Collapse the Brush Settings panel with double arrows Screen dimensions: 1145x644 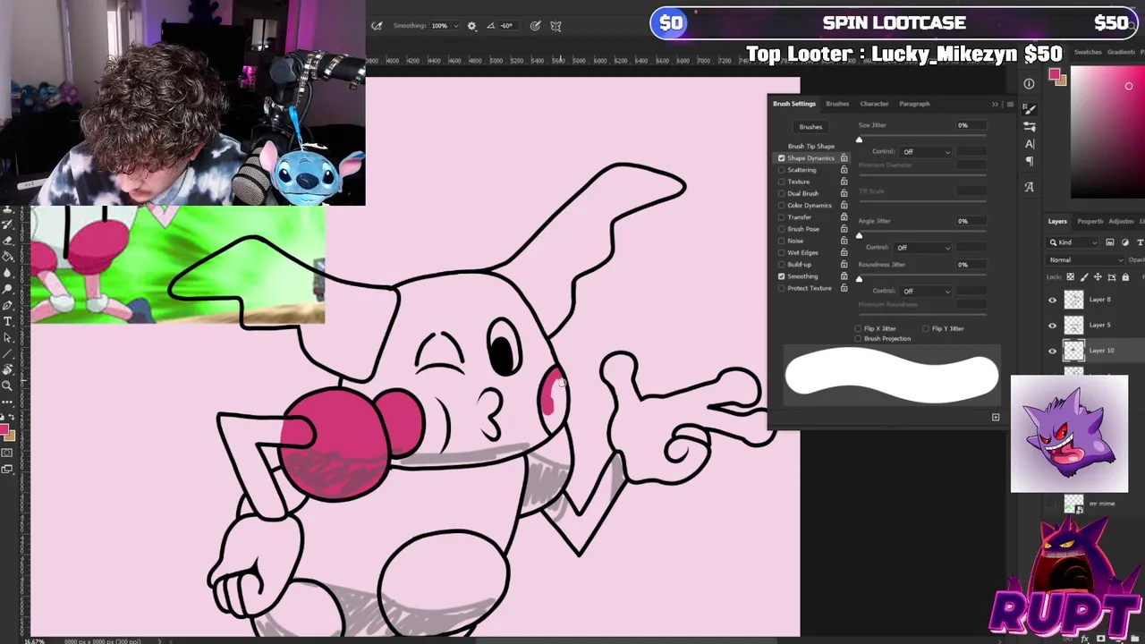tap(995, 105)
